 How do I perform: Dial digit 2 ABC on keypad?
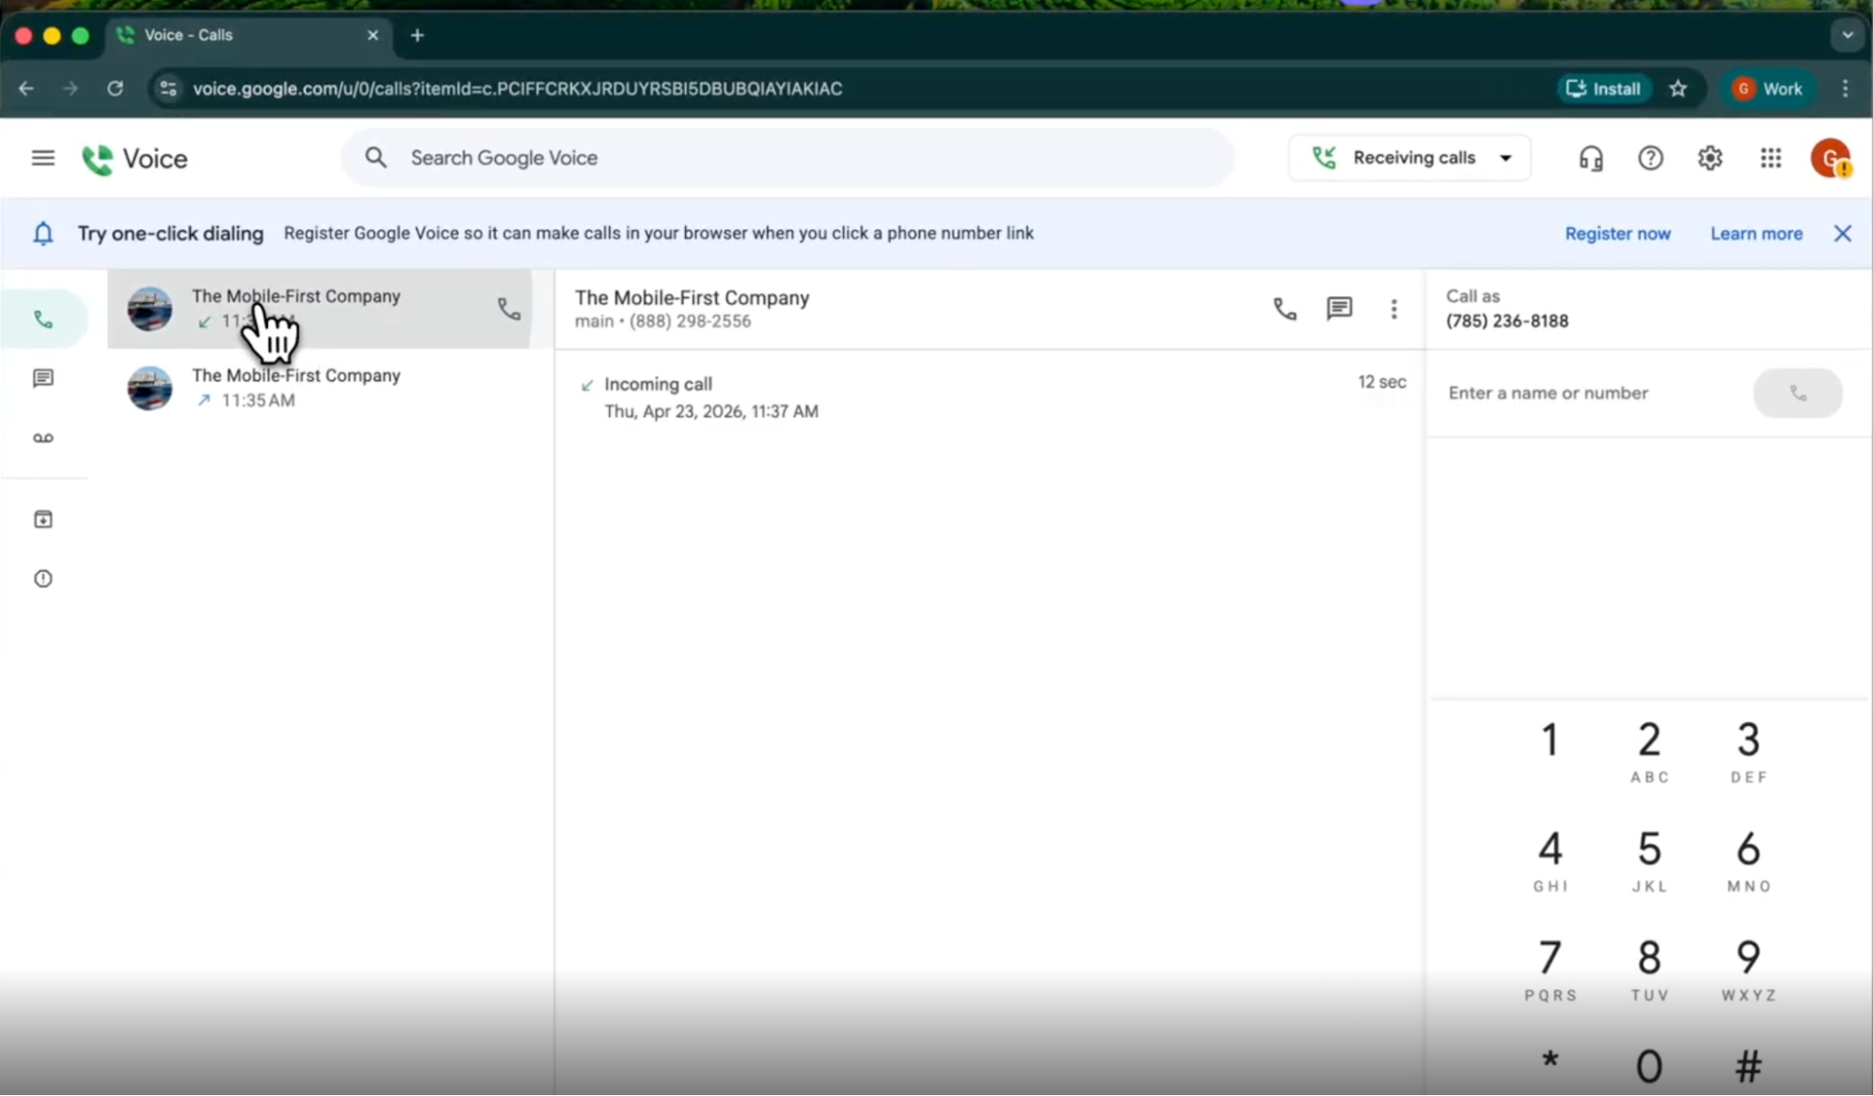coord(1649,750)
